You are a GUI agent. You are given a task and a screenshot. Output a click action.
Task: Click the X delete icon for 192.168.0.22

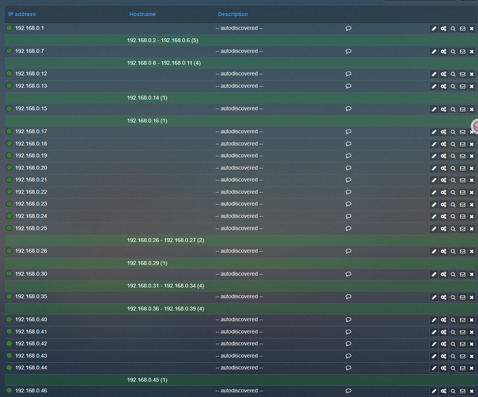(472, 193)
